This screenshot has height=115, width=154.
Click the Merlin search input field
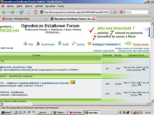[x=136, y=12]
